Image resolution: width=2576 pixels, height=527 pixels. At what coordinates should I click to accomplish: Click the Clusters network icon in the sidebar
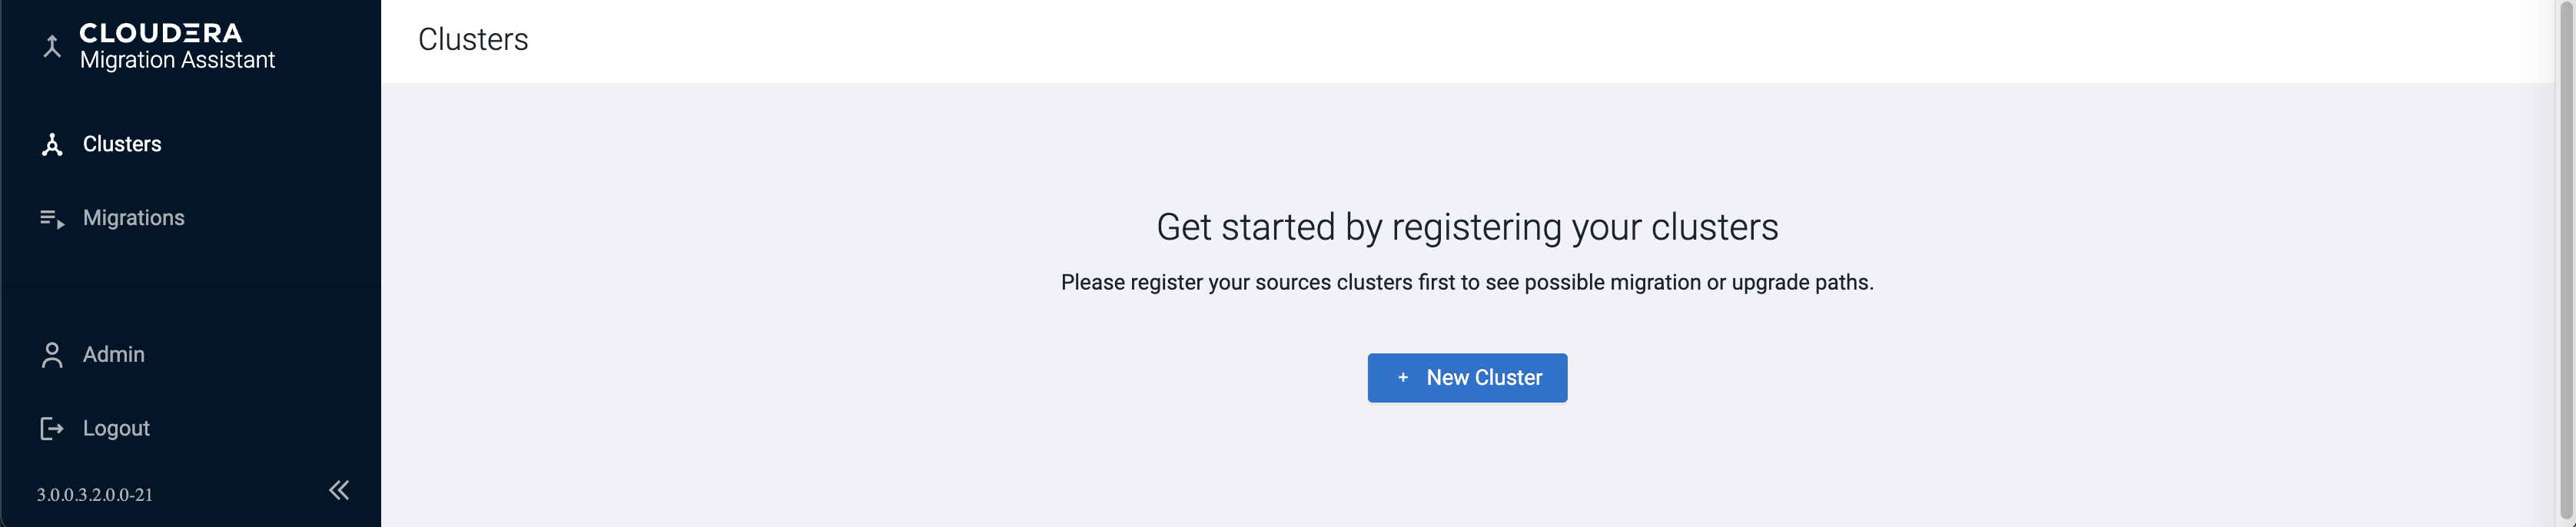[x=52, y=145]
